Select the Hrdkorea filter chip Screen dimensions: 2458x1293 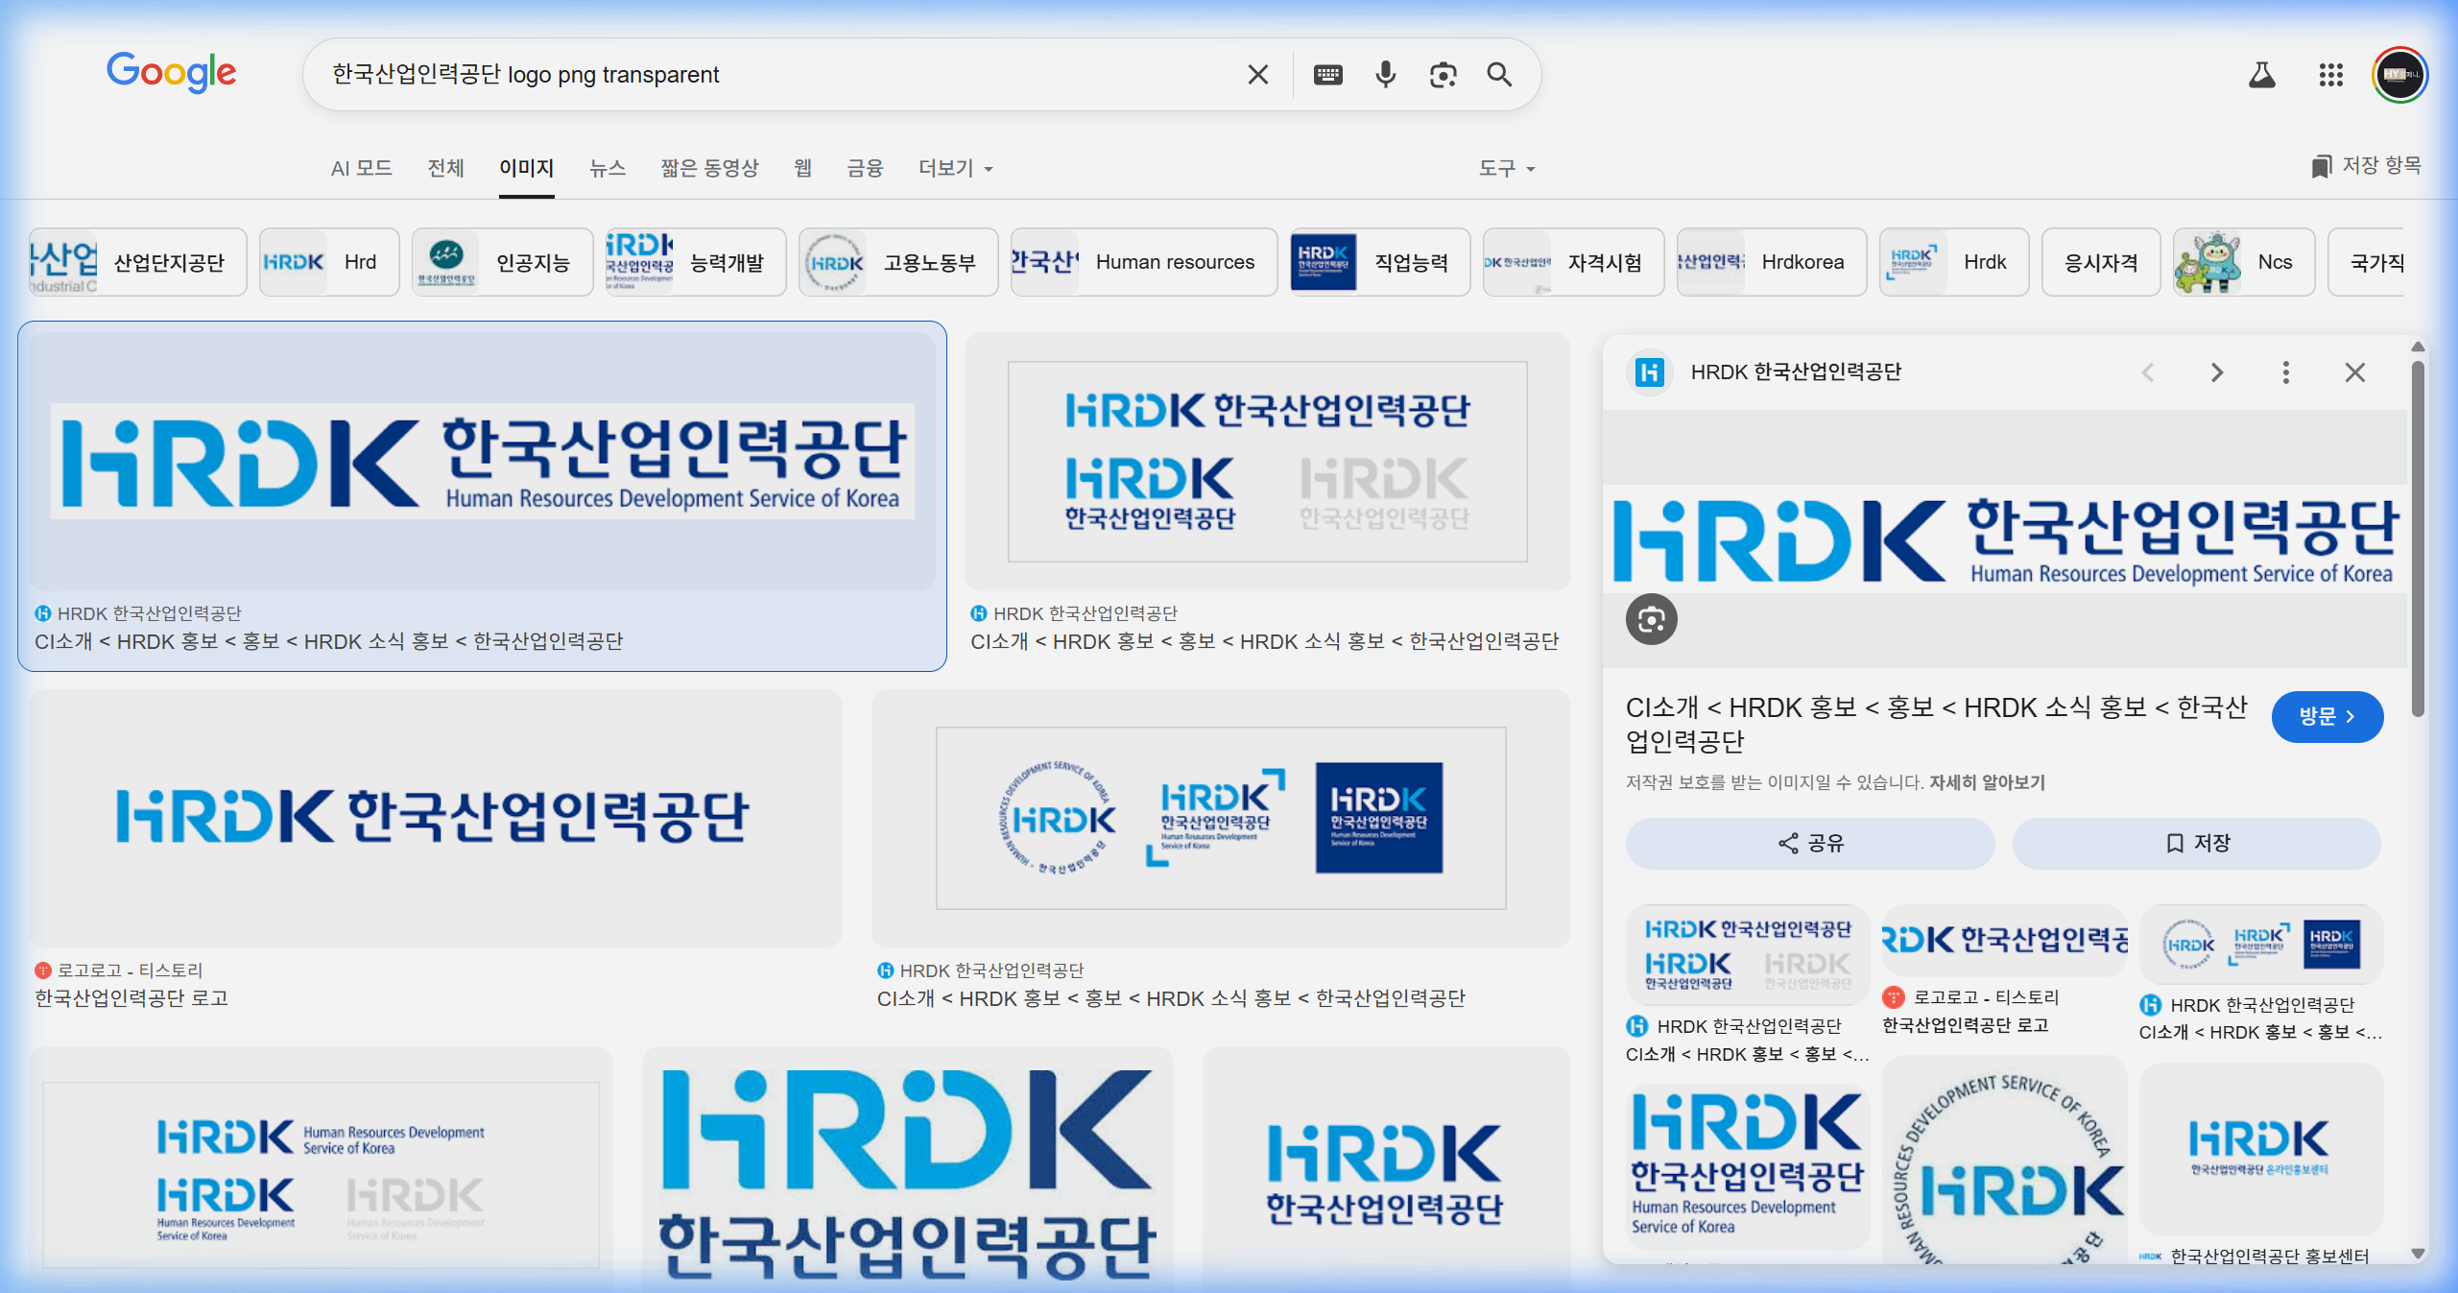(x=1772, y=262)
